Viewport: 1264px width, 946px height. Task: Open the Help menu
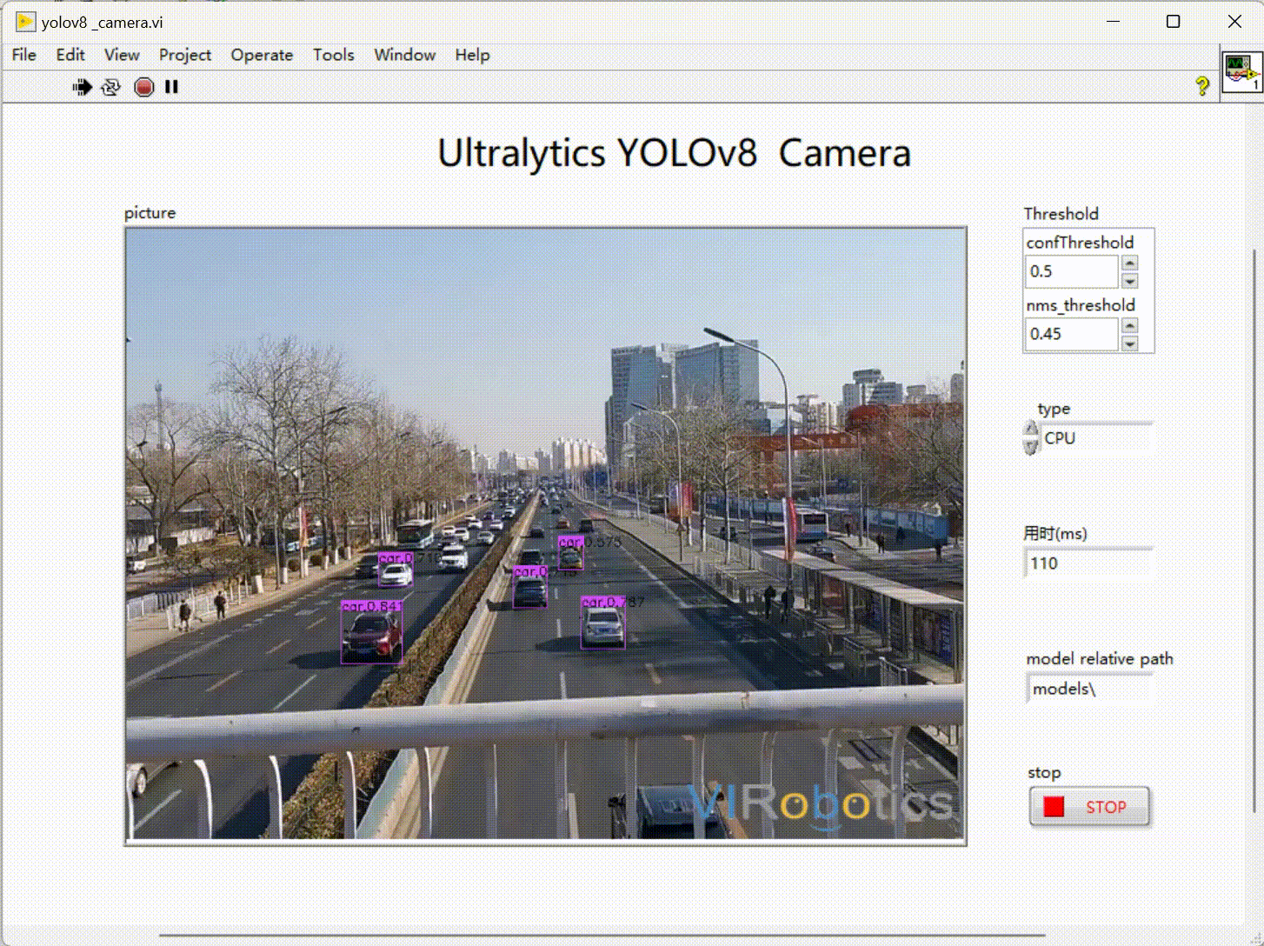[472, 55]
